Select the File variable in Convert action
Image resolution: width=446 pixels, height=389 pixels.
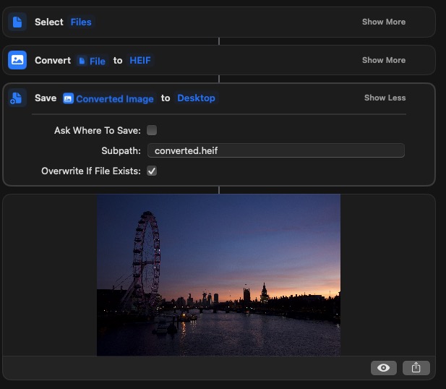point(92,61)
